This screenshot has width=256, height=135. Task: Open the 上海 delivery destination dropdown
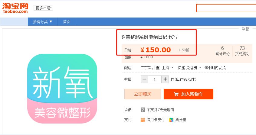(168, 68)
